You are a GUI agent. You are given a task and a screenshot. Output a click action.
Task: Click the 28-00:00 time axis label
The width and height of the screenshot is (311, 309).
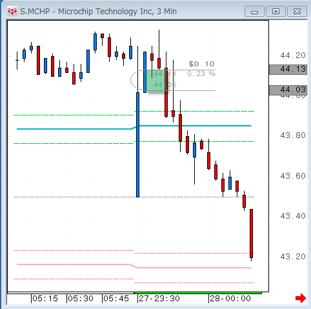[230, 299]
